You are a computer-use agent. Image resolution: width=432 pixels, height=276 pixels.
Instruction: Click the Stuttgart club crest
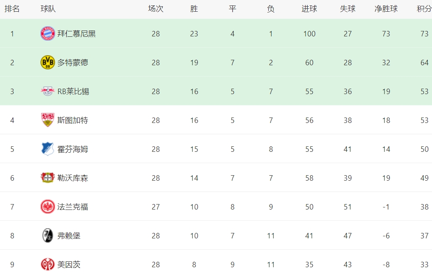[x=48, y=120]
